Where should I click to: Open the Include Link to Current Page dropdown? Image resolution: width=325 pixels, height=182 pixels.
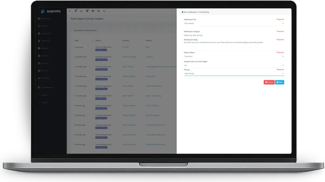click(x=234, y=65)
